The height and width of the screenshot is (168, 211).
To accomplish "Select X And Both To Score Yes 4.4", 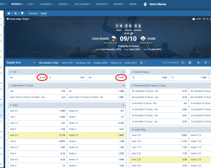I will pos(159,103).
